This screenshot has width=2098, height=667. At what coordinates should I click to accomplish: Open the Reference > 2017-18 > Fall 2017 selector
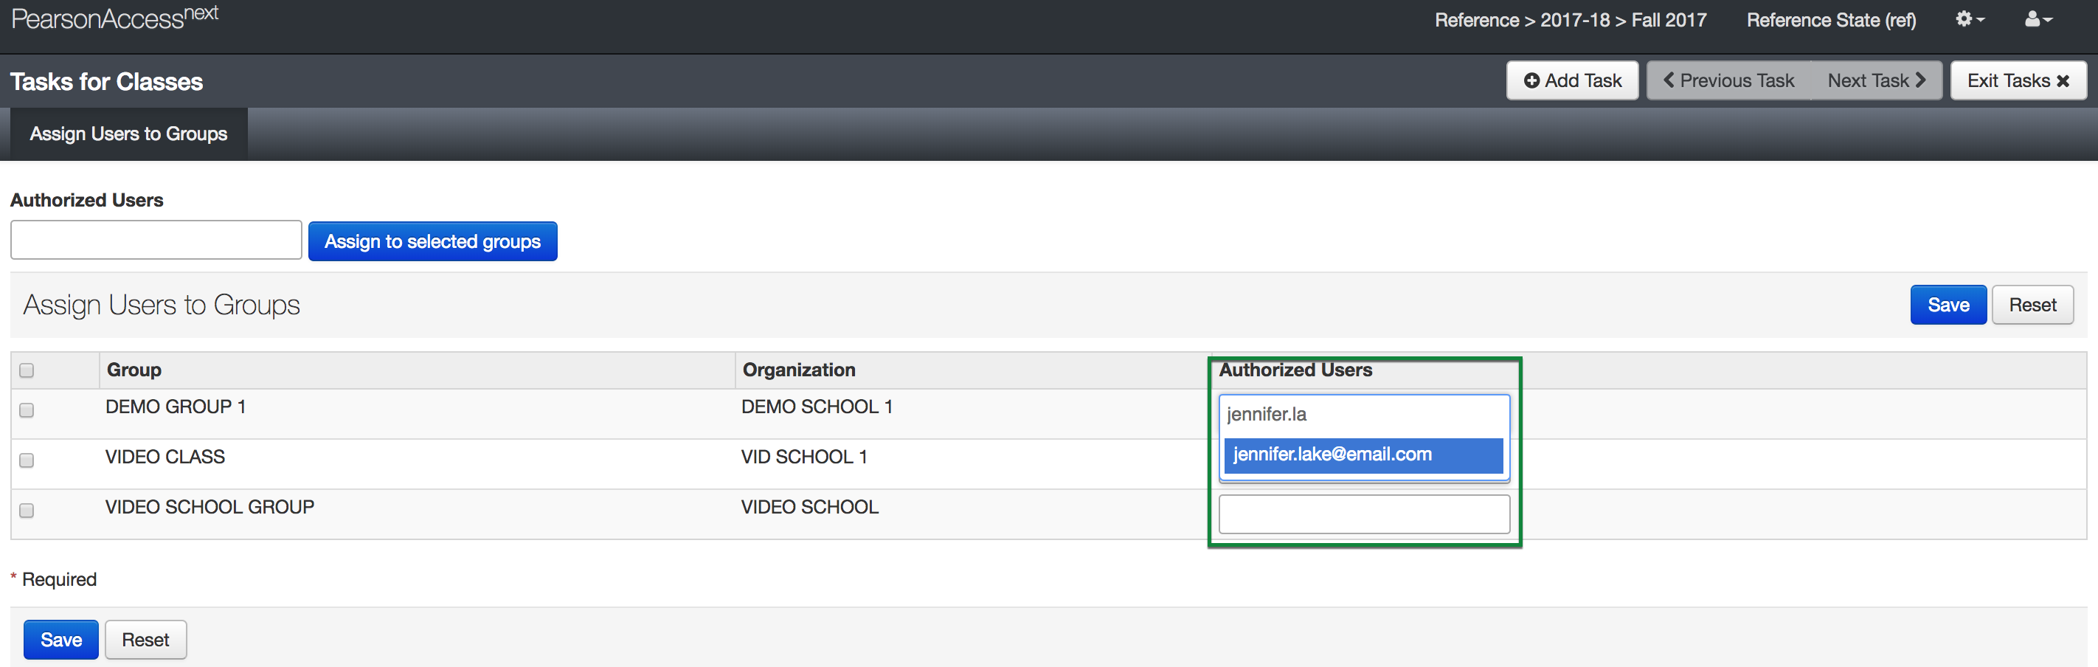1569,19
